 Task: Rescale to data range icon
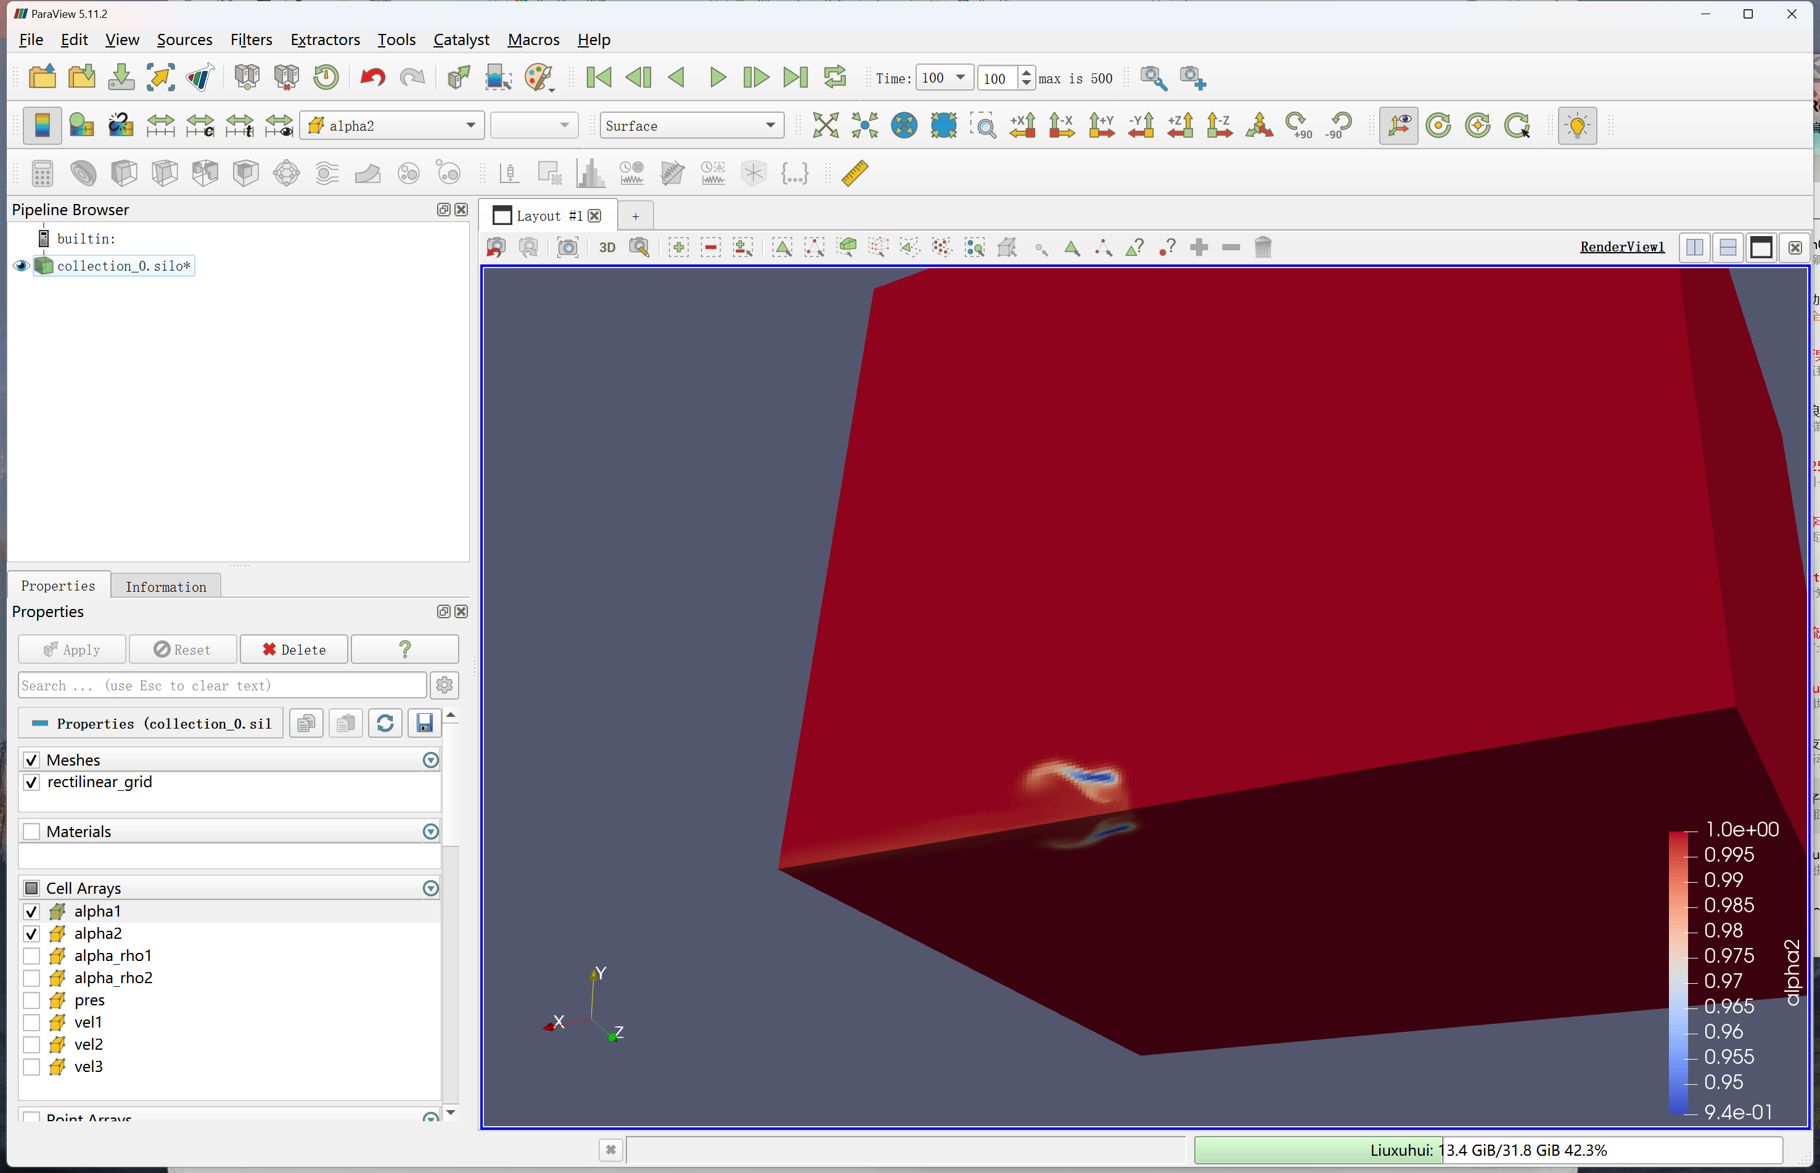click(161, 125)
